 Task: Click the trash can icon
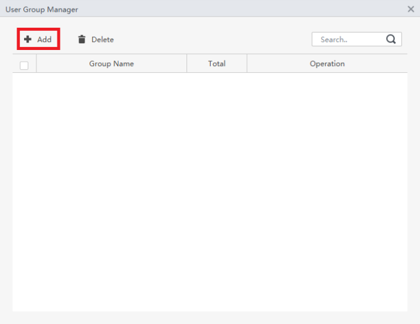[x=82, y=39]
